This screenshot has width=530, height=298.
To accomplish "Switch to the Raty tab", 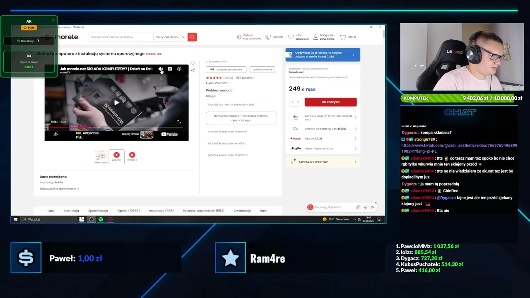I will [x=263, y=211].
